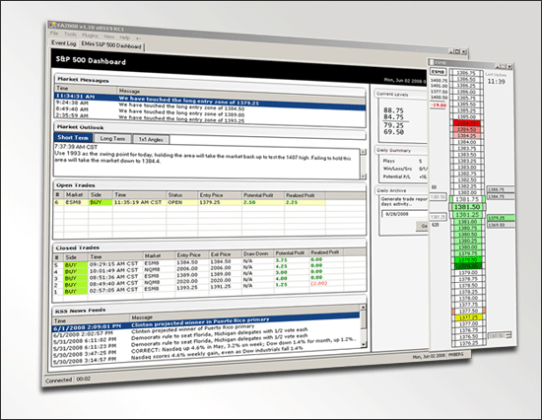
Task: Click the EA2008 application icon in title bar
Action: tap(52, 25)
